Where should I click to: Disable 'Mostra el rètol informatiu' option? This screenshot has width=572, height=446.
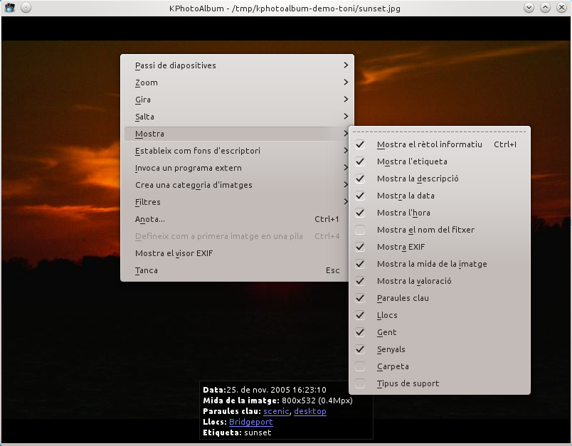tap(361, 144)
